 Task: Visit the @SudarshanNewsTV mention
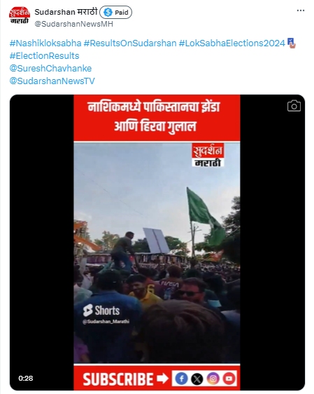[x=52, y=81]
